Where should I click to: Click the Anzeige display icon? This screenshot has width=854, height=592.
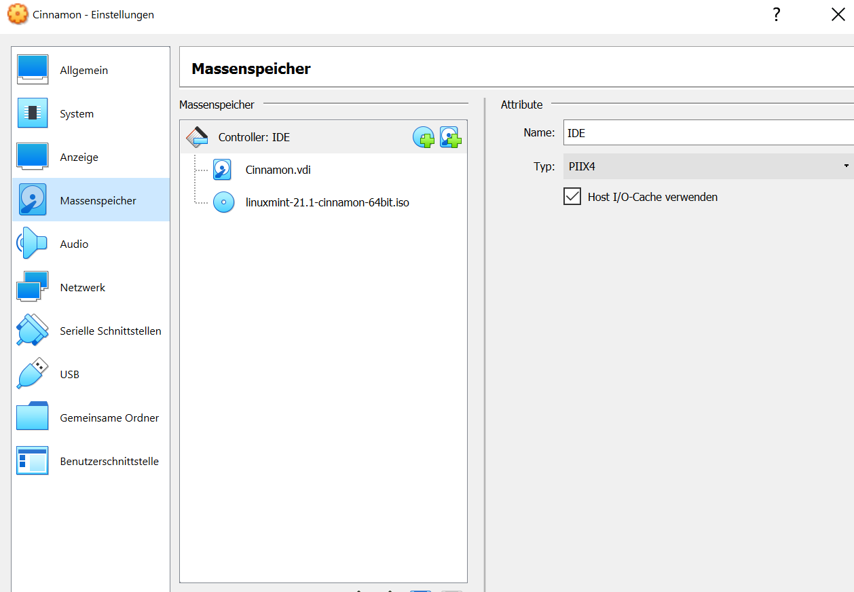pos(33,156)
